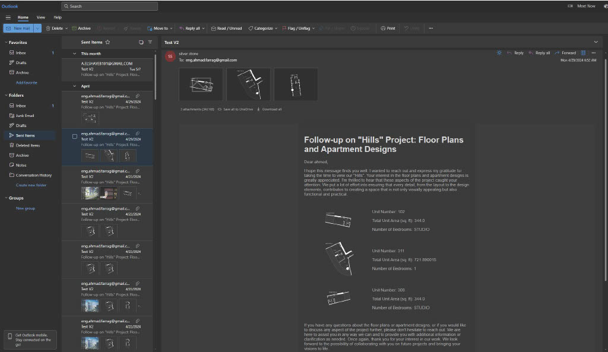608x352 pixels.
Task: Click the sun icon in message header
Action: [x=499, y=53]
